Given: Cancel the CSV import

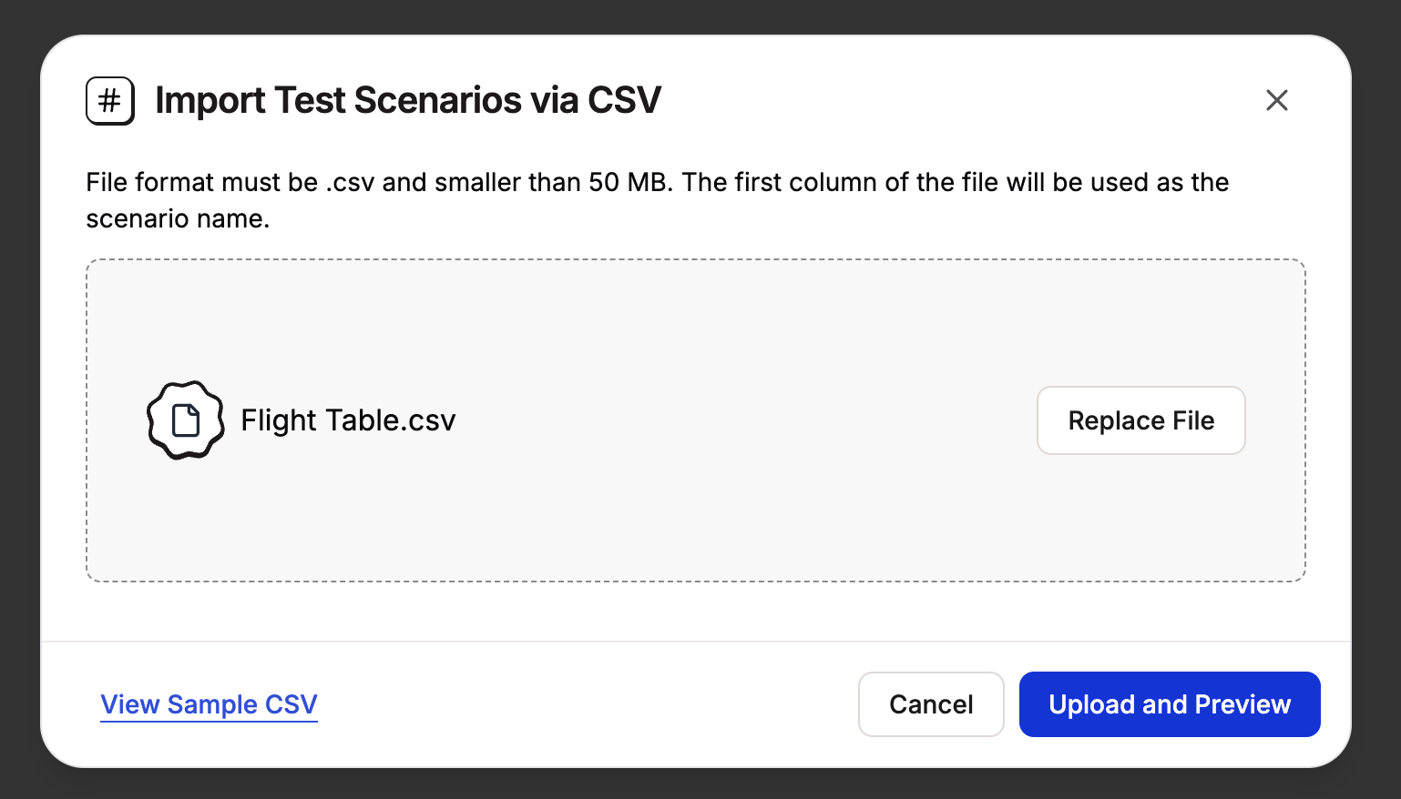Looking at the screenshot, I should [x=931, y=704].
